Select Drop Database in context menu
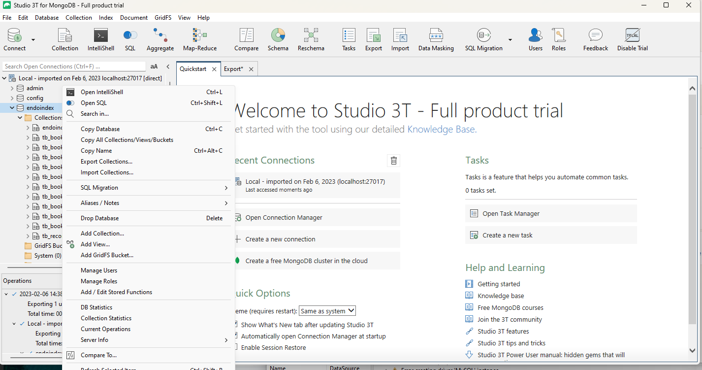This screenshot has width=702, height=370. click(149, 218)
